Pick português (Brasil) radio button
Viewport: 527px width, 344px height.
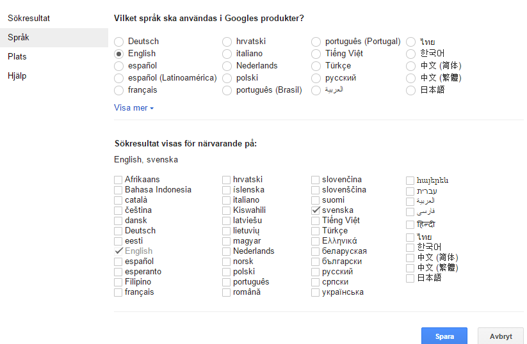[227, 90]
